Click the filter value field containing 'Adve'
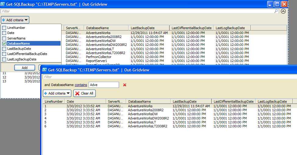Image resolution: width=297 pixels, height=155 pixels. pos(104,85)
